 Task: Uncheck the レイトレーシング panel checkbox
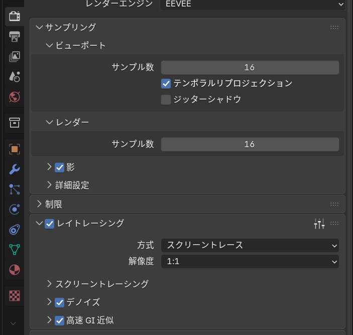pyautogui.click(x=50, y=224)
